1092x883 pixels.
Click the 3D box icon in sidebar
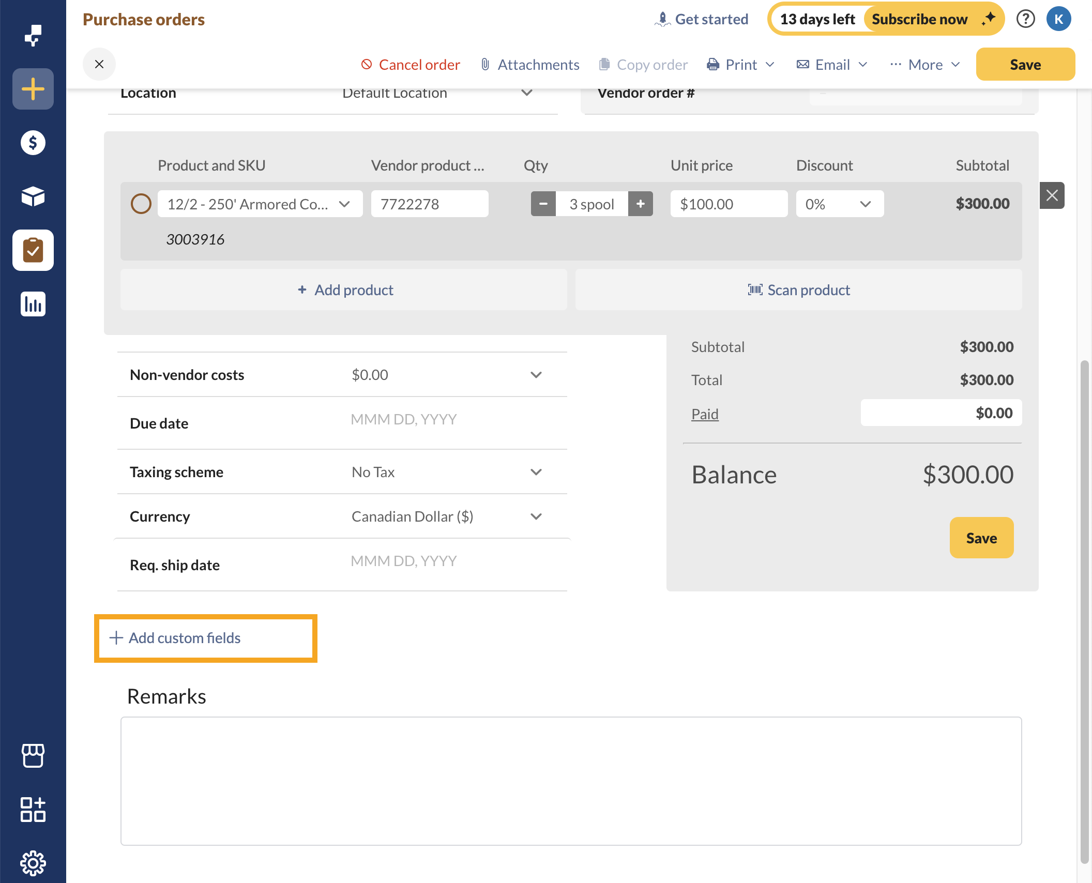click(33, 195)
